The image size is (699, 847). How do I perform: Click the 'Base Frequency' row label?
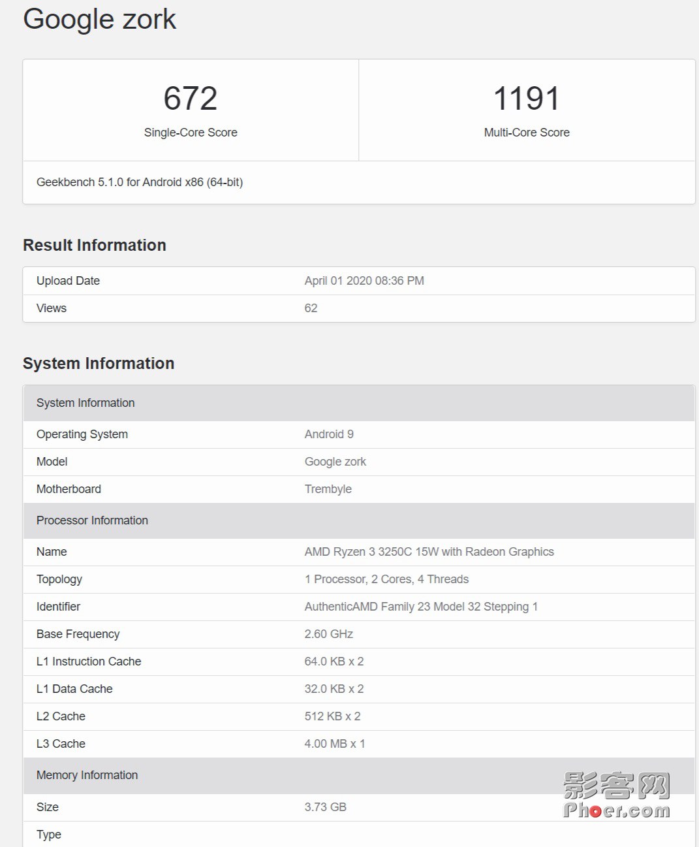(78, 634)
